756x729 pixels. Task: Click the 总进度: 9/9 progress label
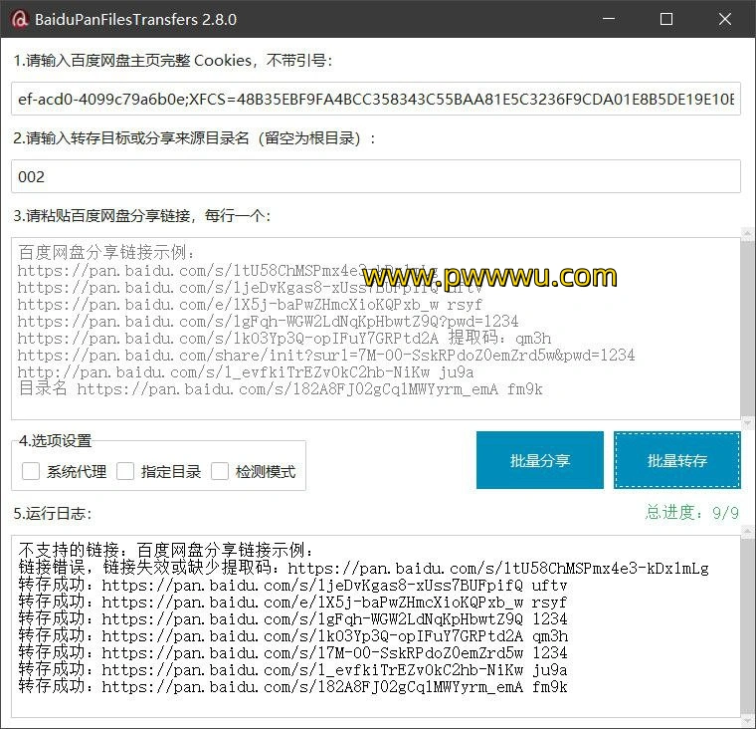(x=692, y=512)
